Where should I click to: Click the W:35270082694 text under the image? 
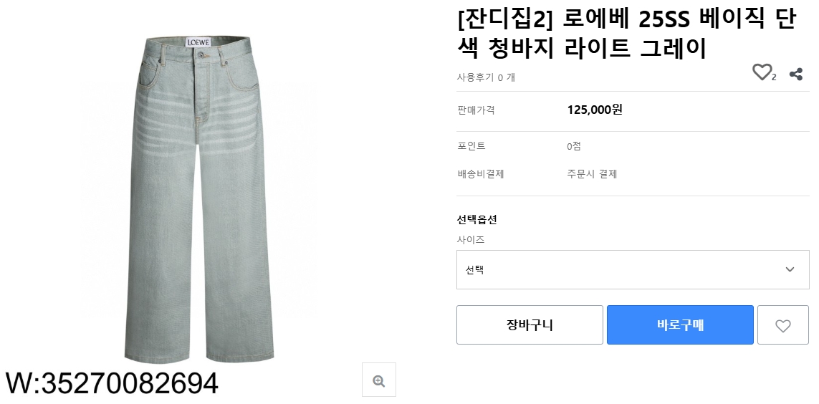click(x=112, y=384)
